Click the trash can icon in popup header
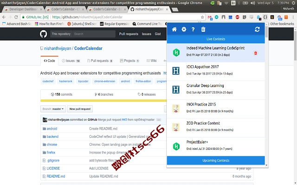The image size is (297, 185). 203,30
